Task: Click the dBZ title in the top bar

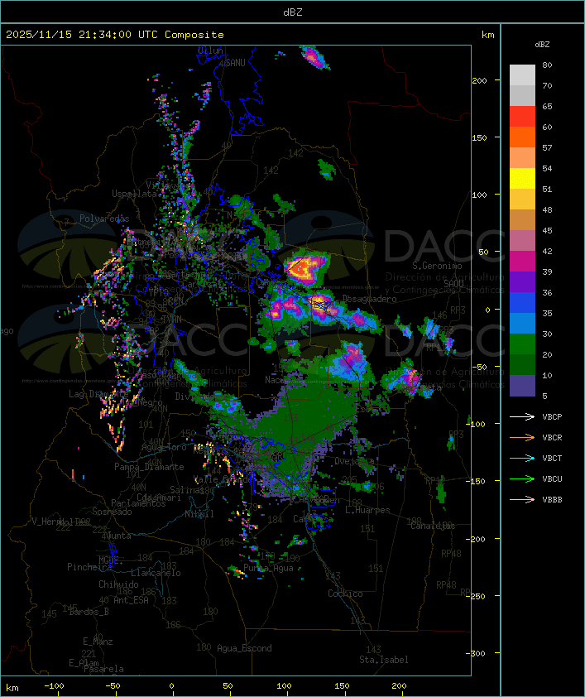Action: 293,12
